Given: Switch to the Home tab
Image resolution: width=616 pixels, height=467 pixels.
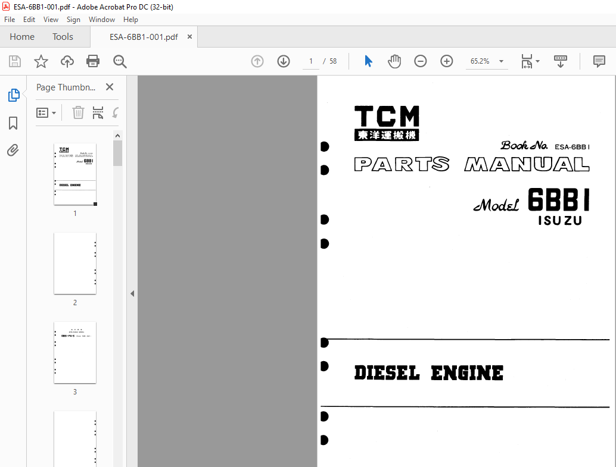Looking at the screenshot, I should (22, 36).
